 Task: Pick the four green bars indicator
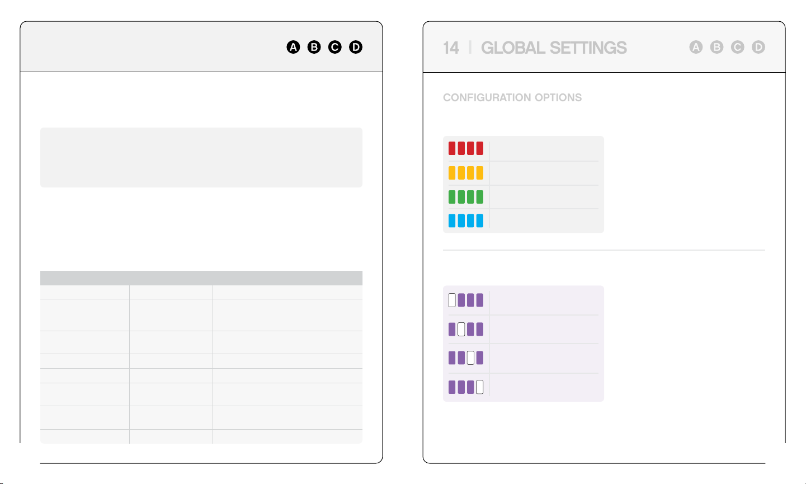point(466,197)
